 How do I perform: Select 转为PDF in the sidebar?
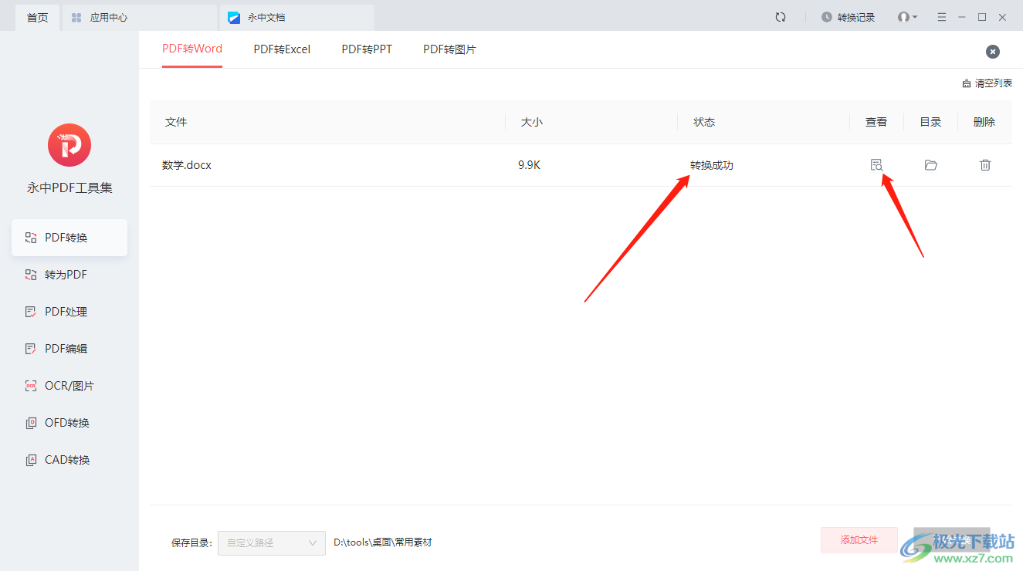click(x=69, y=275)
